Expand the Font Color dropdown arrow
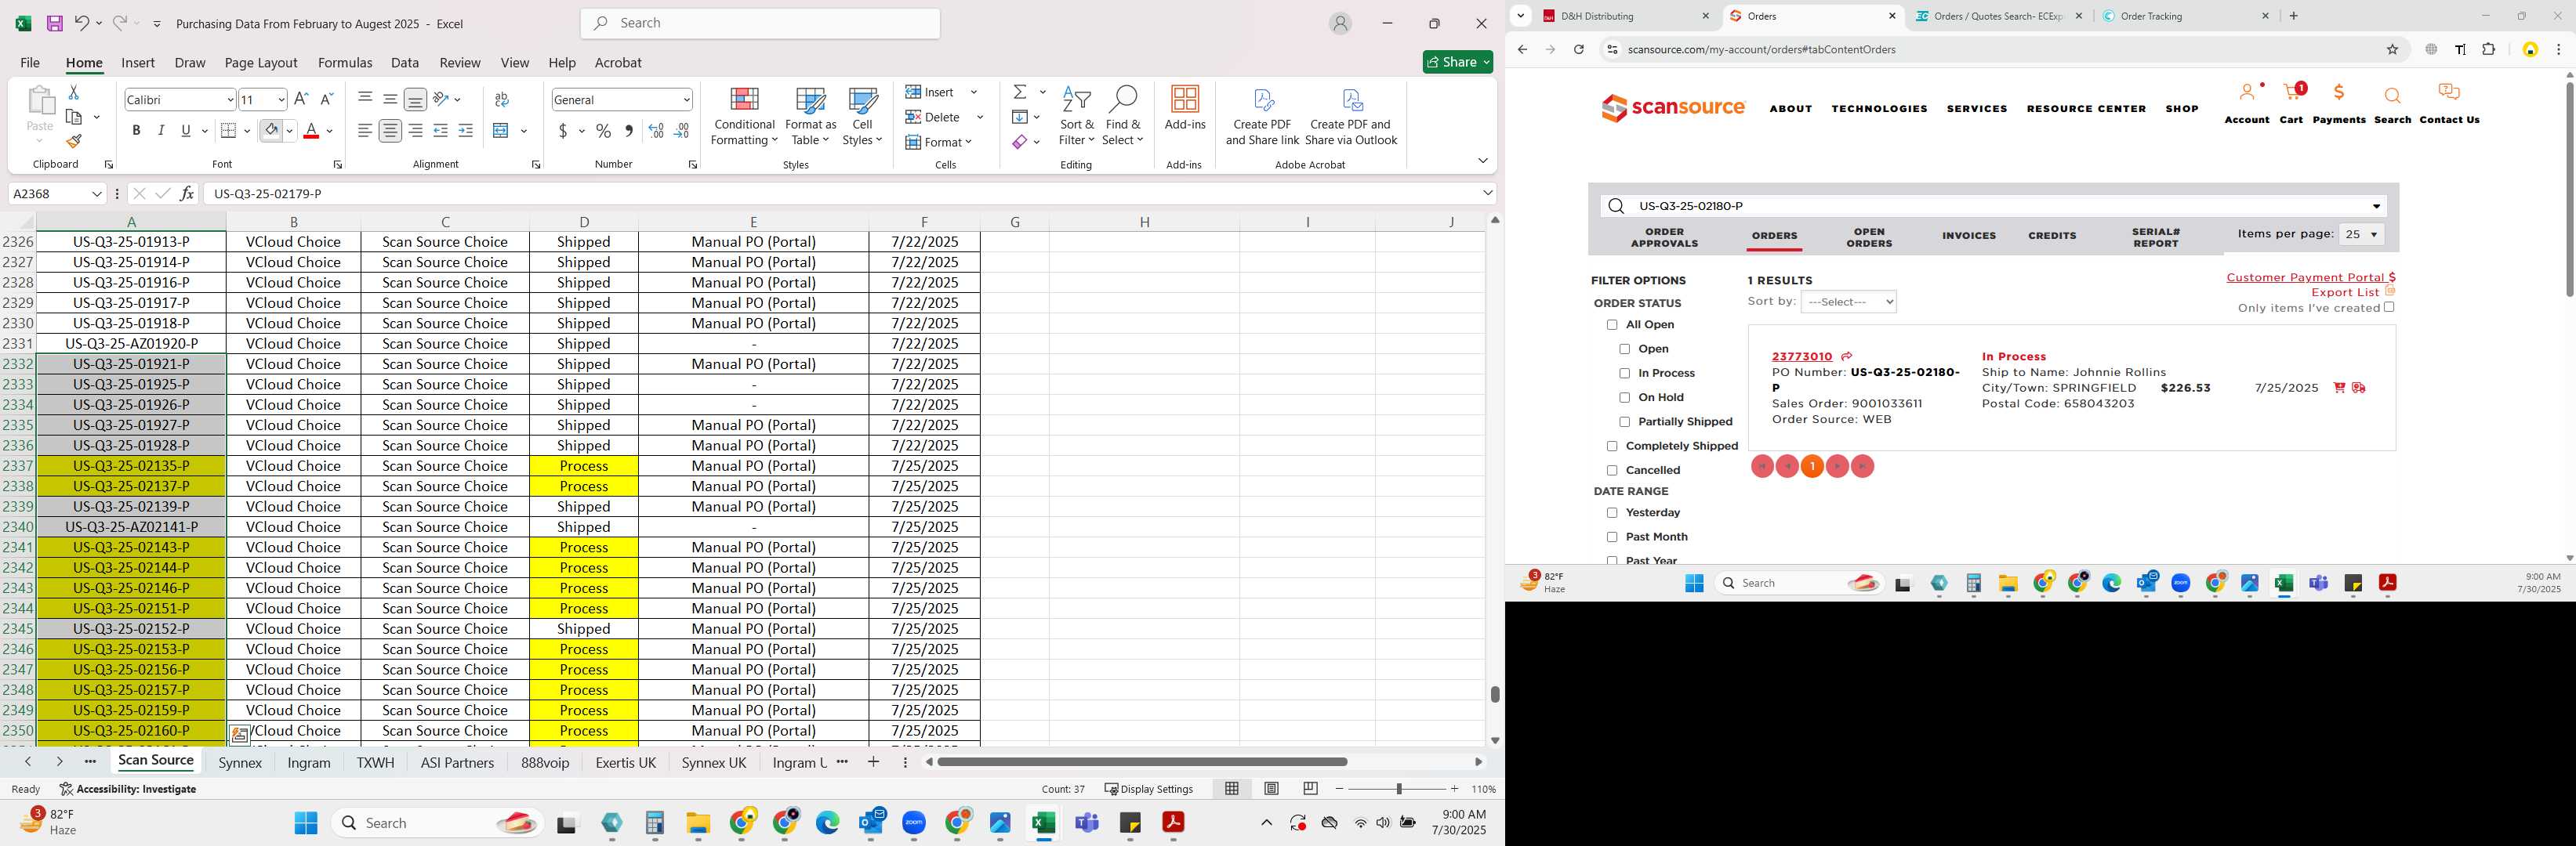This screenshot has width=2576, height=846. tap(330, 131)
